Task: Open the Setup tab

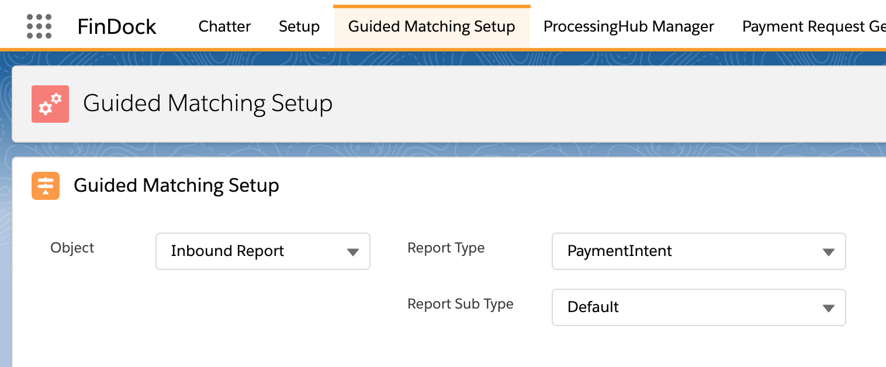Action: [x=299, y=26]
